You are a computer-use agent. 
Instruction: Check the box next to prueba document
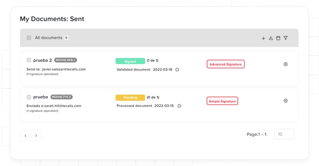[29, 97]
